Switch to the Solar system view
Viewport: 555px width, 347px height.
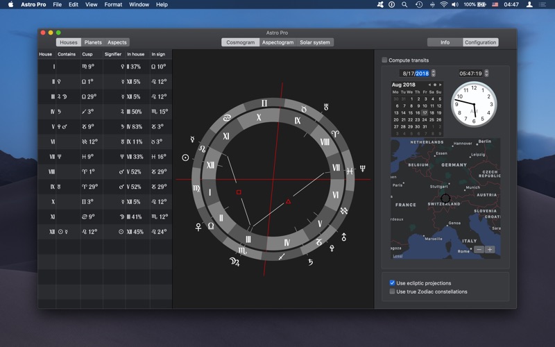click(x=315, y=42)
